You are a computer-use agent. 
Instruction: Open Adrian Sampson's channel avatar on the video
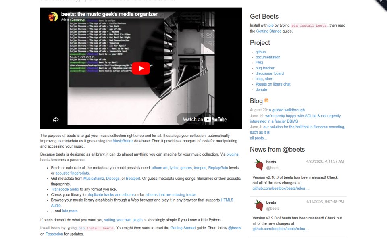point(53,17)
